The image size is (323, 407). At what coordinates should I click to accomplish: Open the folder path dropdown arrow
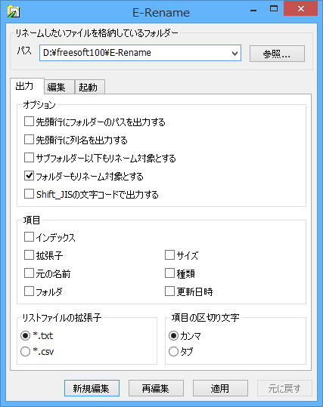tap(234, 53)
